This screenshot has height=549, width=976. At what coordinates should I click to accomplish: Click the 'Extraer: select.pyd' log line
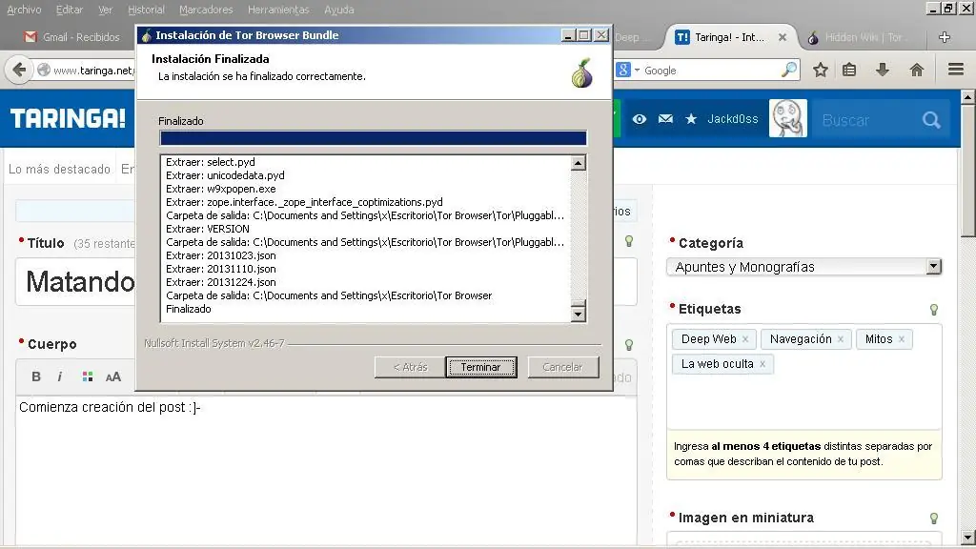[211, 162]
